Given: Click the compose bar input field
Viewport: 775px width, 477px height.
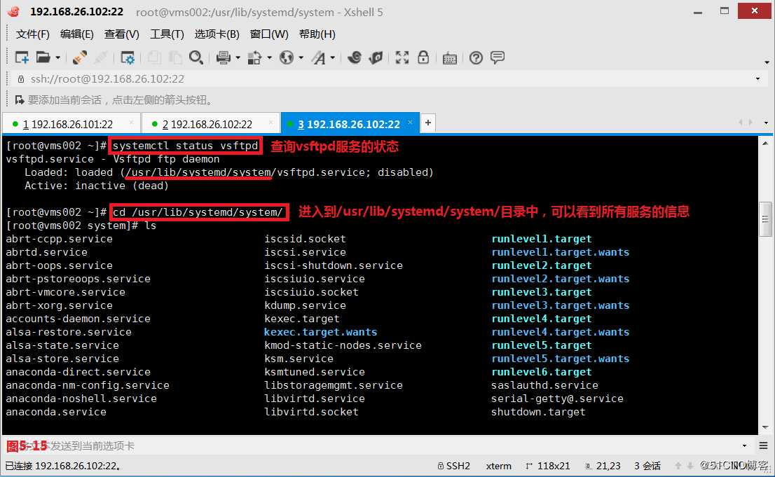Looking at the screenshot, I should (371, 446).
